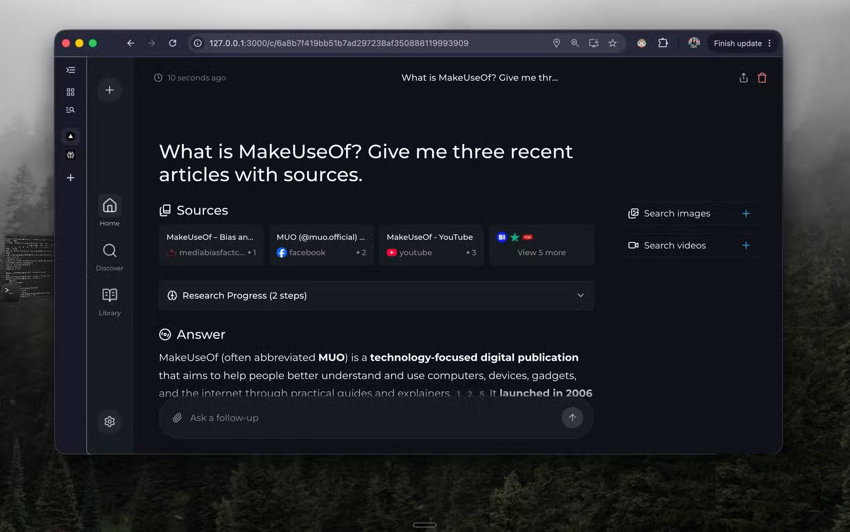Click the browser profile avatar

pos(694,43)
